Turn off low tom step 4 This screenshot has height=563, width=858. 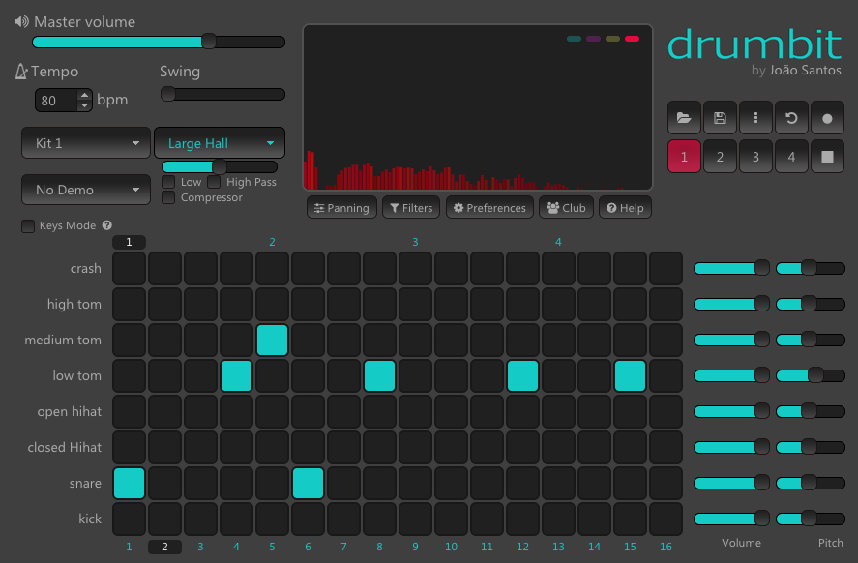[x=236, y=376]
